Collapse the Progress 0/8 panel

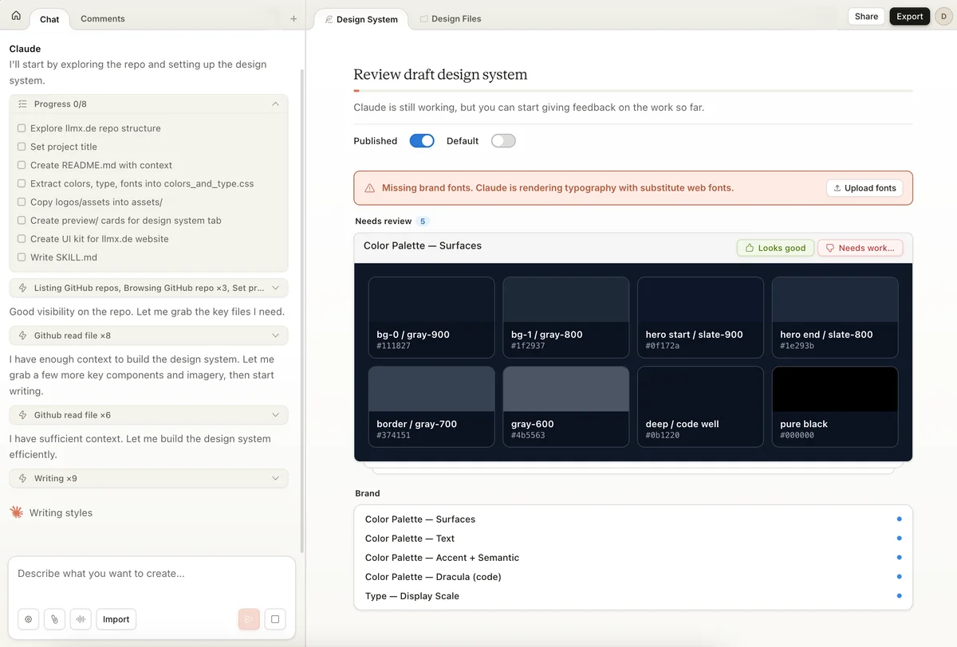pyautogui.click(x=275, y=104)
